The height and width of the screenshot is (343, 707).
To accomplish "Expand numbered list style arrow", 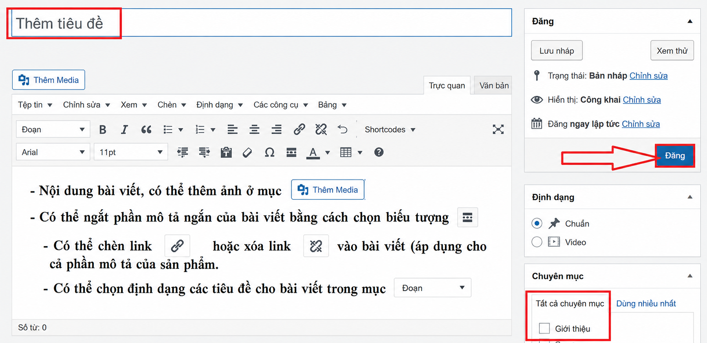I will [x=213, y=130].
